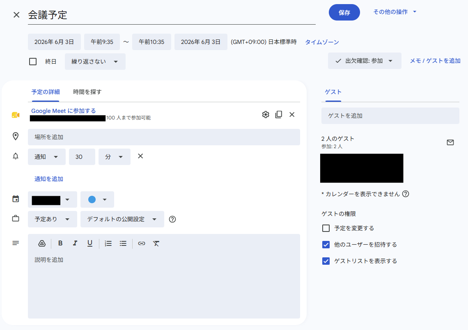Open the 出欠確認: 参加 RSVP dropdown
The width and height of the screenshot is (468, 330).
pyautogui.click(x=365, y=61)
